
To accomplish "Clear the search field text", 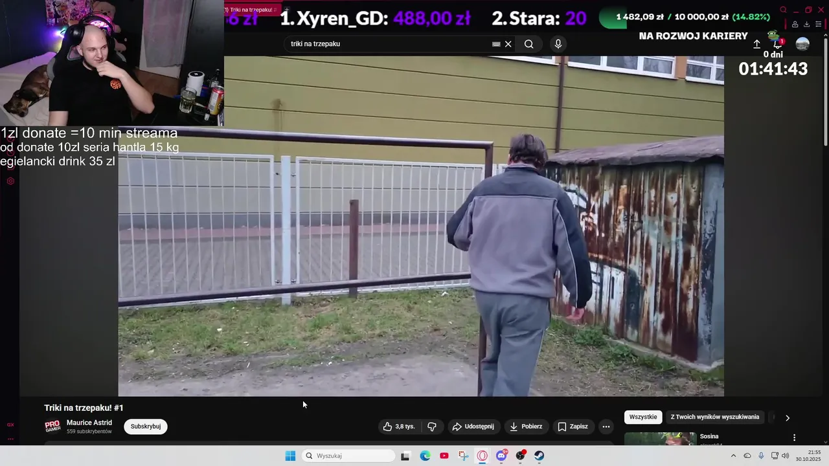I will pyautogui.click(x=508, y=44).
